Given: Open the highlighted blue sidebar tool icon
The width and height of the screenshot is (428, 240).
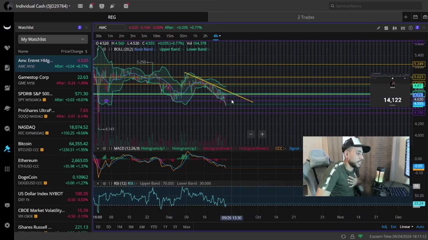Looking at the screenshot, I should (x=7, y=149).
